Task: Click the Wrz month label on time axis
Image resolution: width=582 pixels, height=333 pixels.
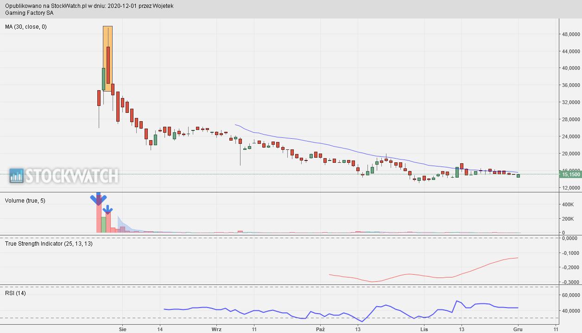Action: pos(216,329)
